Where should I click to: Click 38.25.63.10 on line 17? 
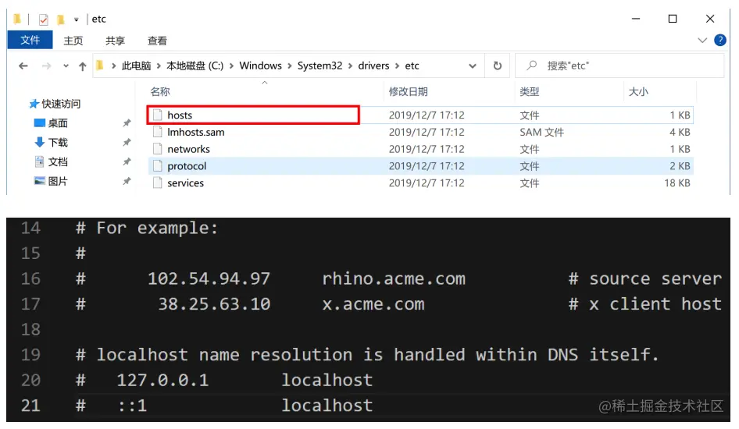[214, 304]
